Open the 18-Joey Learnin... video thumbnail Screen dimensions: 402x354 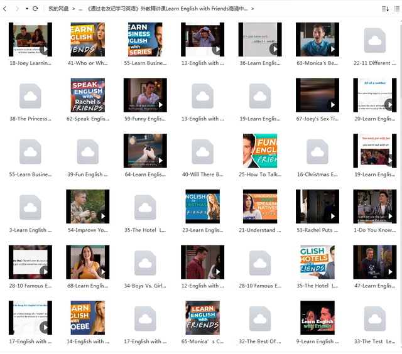pyautogui.click(x=30, y=40)
